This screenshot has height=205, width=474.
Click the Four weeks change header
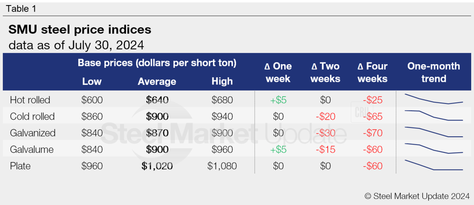click(x=372, y=72)
